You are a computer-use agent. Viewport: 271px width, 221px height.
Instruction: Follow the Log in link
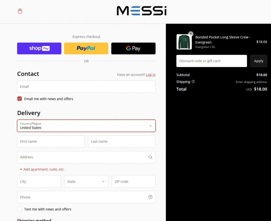[151, 74]
